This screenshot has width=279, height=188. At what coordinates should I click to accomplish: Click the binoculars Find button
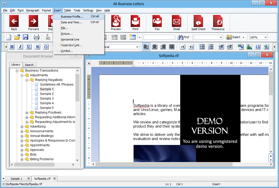183,37
